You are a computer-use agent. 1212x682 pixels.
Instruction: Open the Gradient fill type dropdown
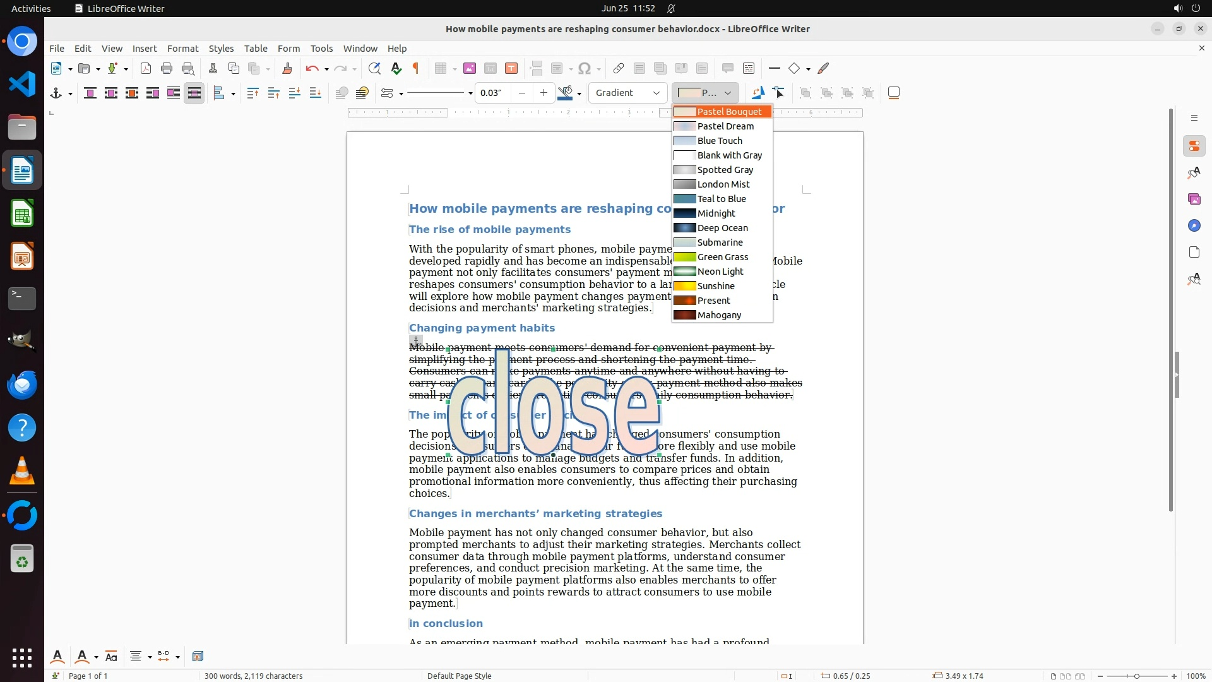click(627, 93)
